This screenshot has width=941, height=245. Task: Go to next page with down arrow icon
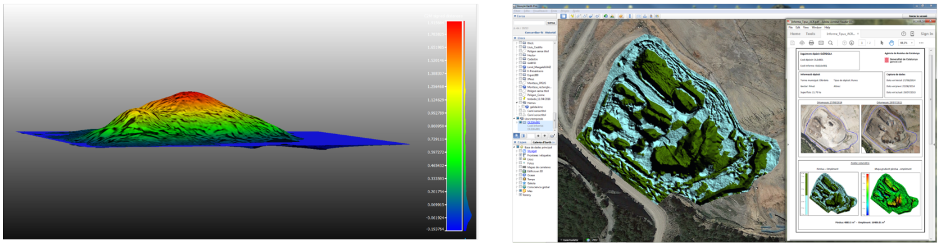[852, 43]
